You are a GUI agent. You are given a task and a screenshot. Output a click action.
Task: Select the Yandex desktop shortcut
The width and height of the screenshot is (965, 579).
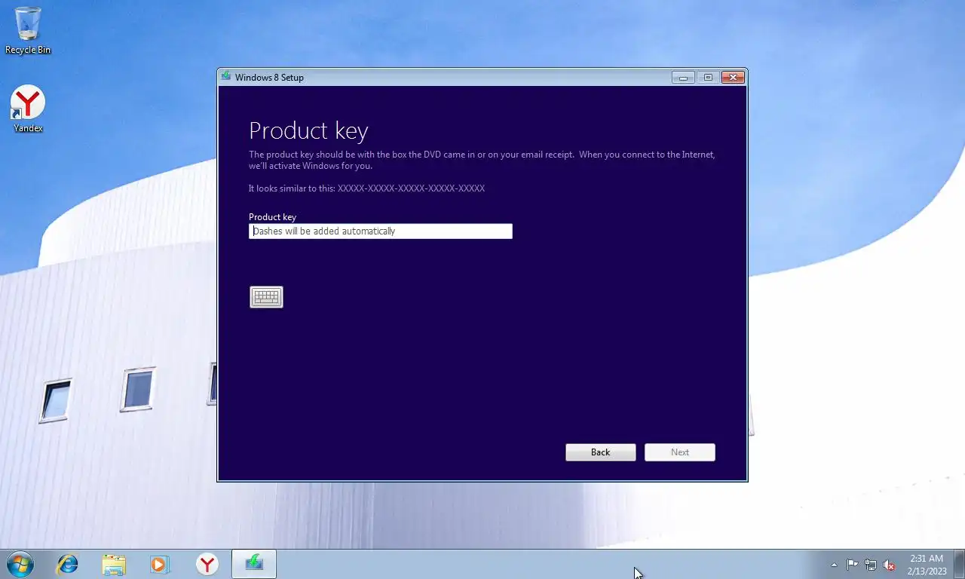(28, 109)
